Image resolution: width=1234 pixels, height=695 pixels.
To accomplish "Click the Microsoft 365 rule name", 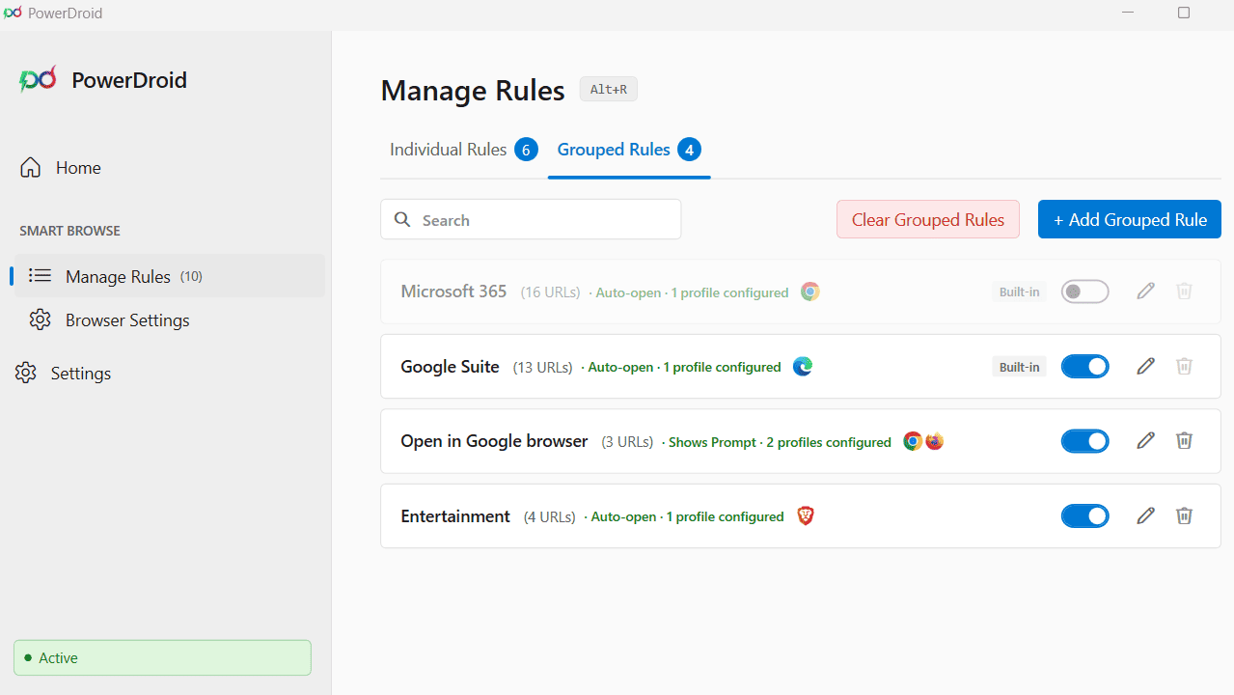I will 453,292.
